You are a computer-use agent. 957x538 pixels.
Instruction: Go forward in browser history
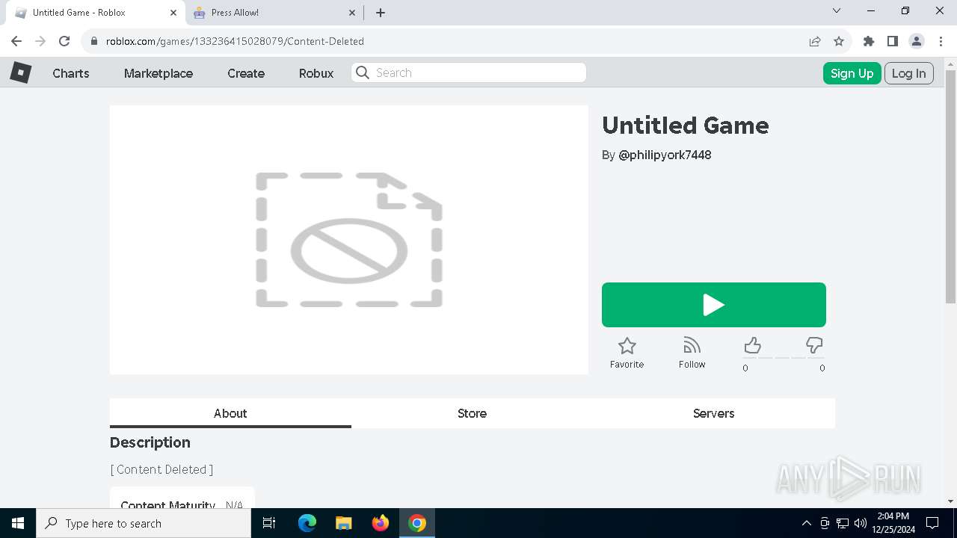tap(40, 41)
